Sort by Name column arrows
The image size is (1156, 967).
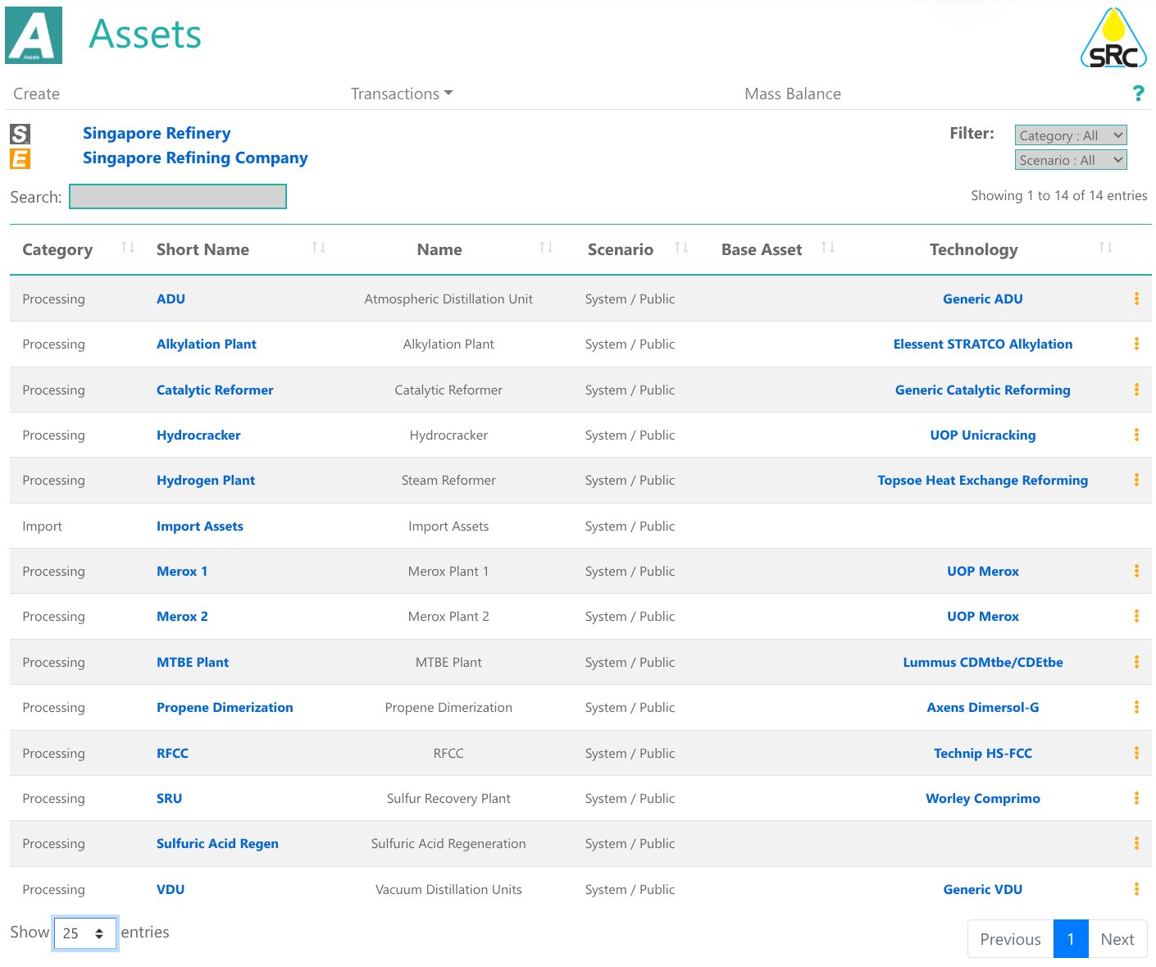coord(546,248)
